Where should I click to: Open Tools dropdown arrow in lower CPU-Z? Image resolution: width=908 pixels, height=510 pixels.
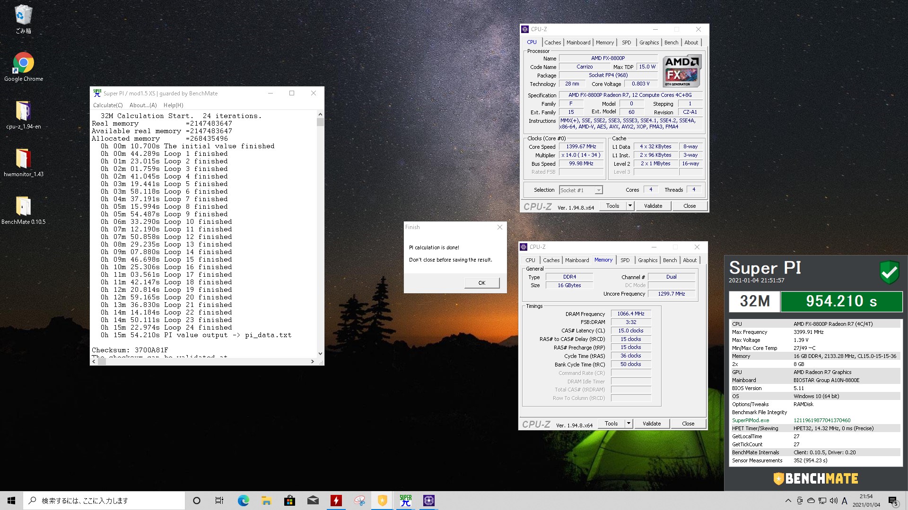pos(629,424)
